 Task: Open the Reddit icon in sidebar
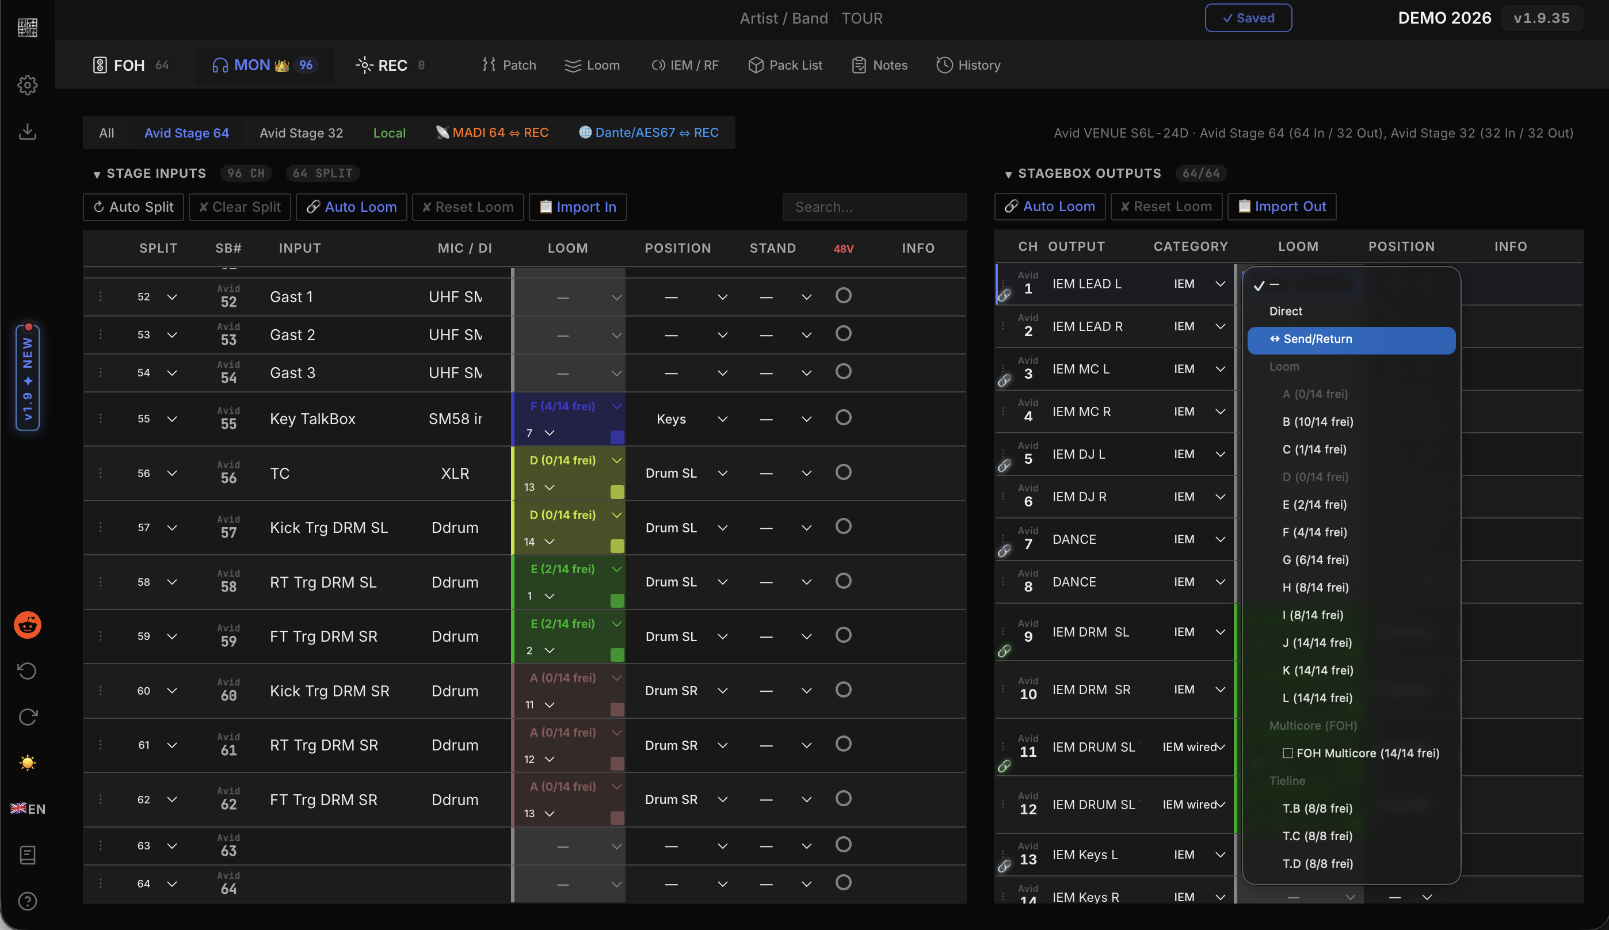click(28, 624)
